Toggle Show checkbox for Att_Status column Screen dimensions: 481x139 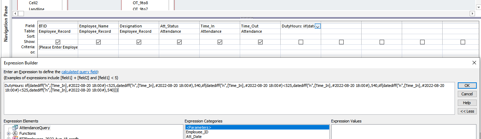(180, 42)
